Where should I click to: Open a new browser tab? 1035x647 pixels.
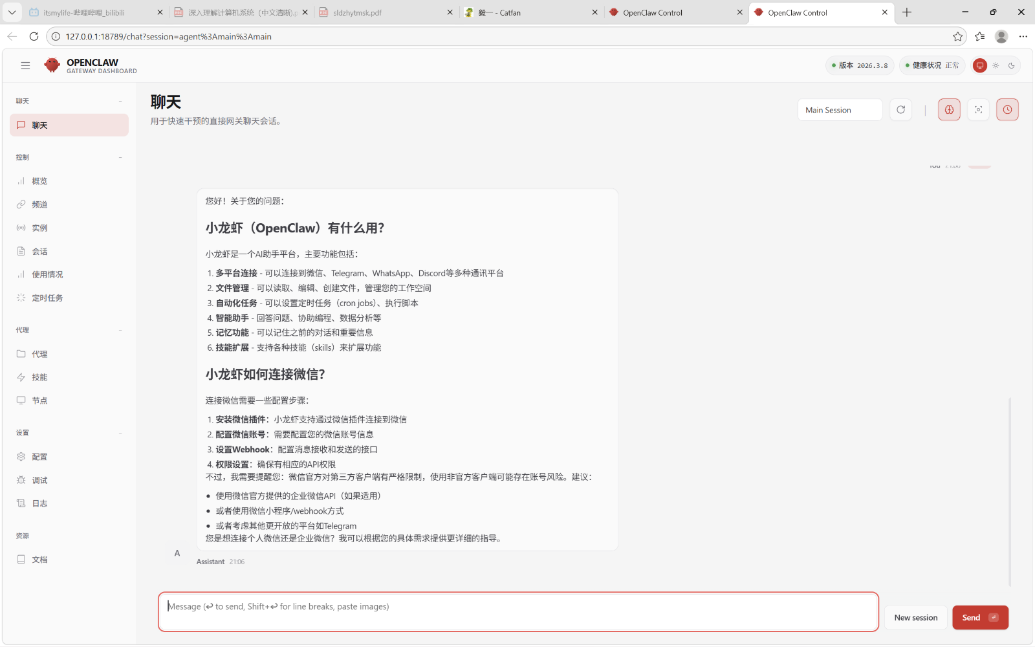pyautogui.click(x=907, y=12)
